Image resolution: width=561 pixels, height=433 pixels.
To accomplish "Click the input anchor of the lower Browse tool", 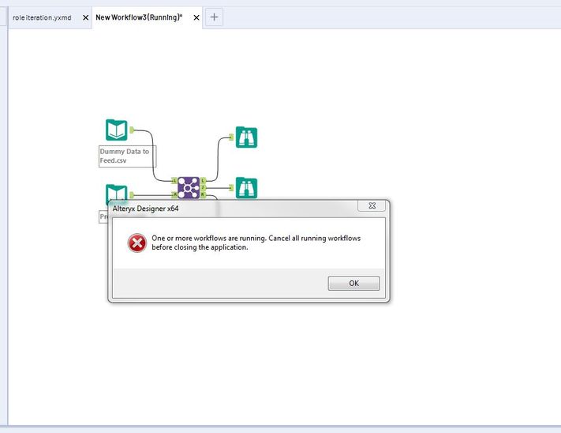I will click(x=231, y=188).
